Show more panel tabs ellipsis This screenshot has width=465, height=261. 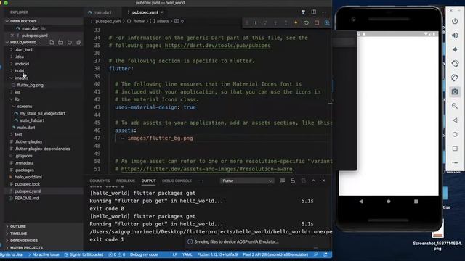coord(201,181)
